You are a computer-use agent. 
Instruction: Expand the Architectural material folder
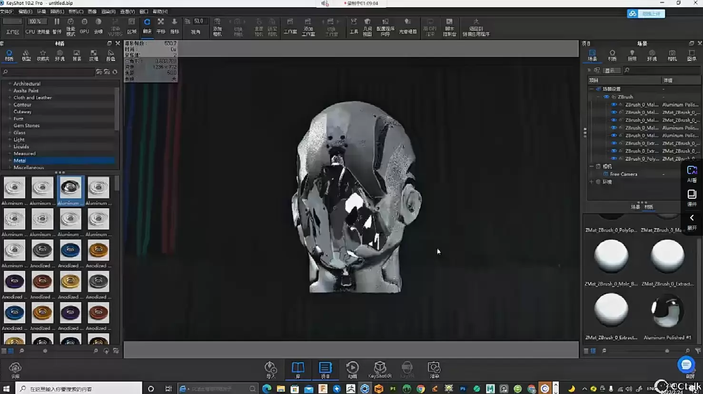click(10, 84)
